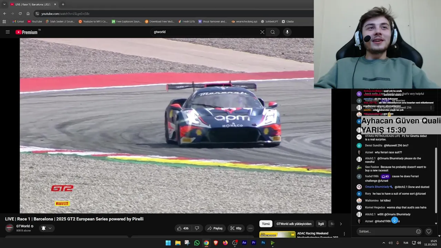Open Firefox from taskbar
Image resolution: width=441 pixels, height=248 pixels.
pos(225,243)
